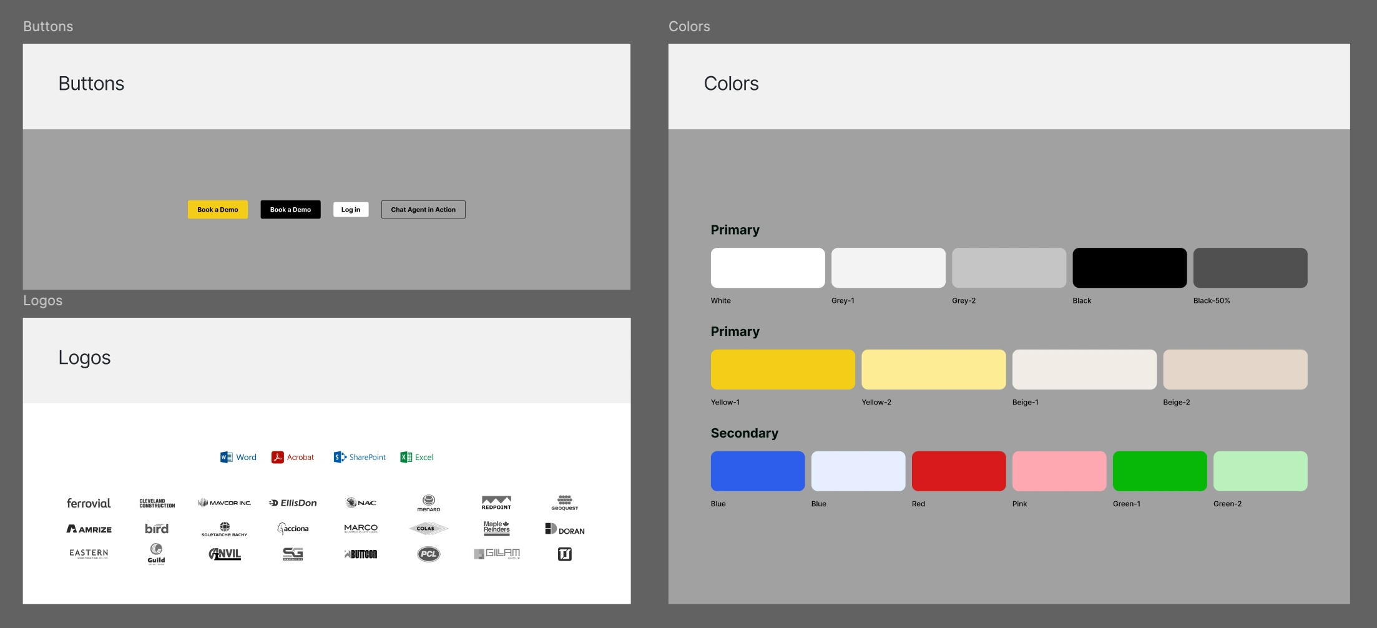Image resolution: width=1377 pixels, height=628 pixels.
Task: Select the EllisDon logo
Action: pos(293,503)
